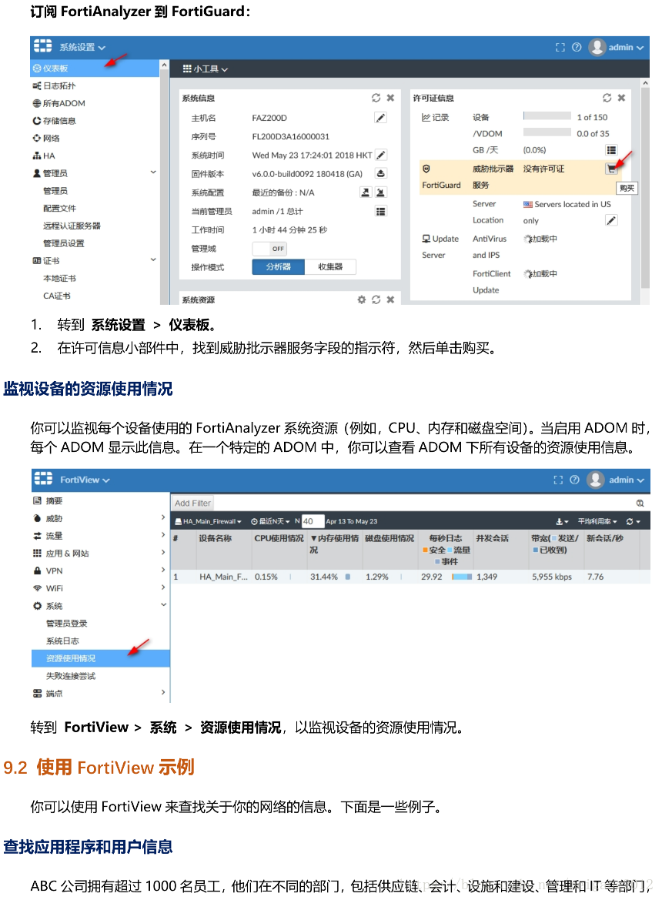Toggle fullscreen icon in system settings header
The image size is (662, 900).
[560, 47]
